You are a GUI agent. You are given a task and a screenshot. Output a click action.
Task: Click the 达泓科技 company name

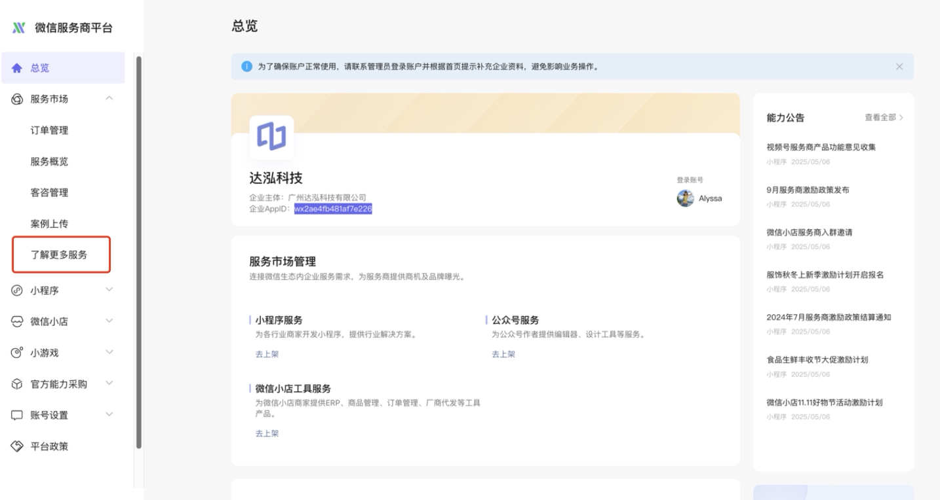click(x=276, y=179)
